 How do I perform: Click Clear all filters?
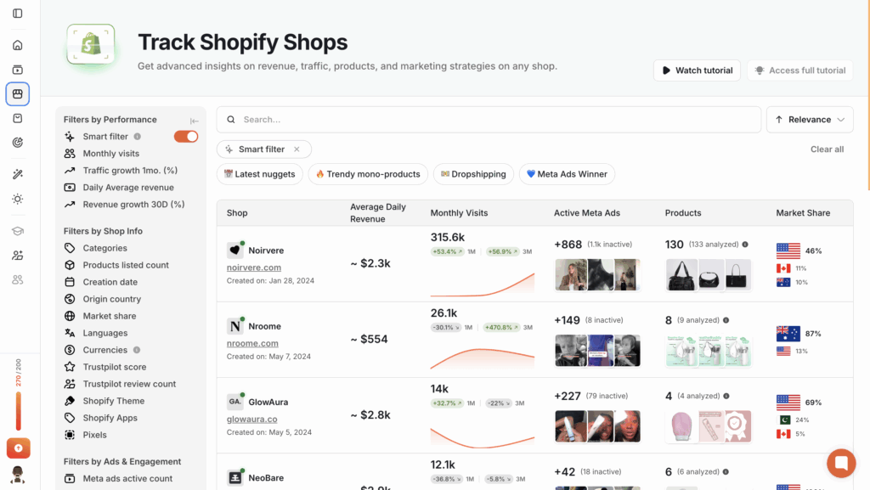[x=827, y=149]
